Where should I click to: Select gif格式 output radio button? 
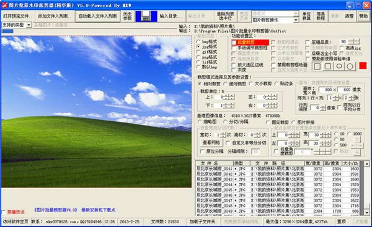[x=198, y=52]
